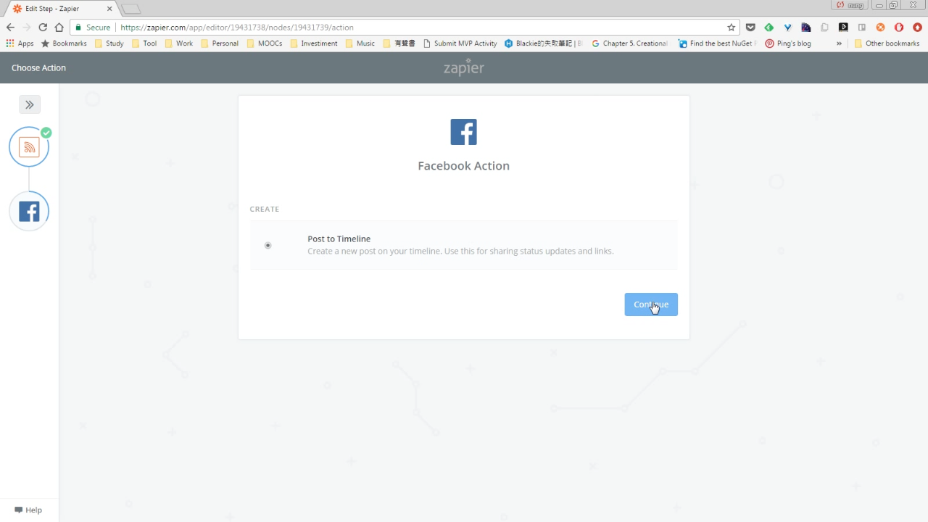The image size is (928, 522).
Task: Select the Post to Timeline radio button
Action: [x=268, y=245]
